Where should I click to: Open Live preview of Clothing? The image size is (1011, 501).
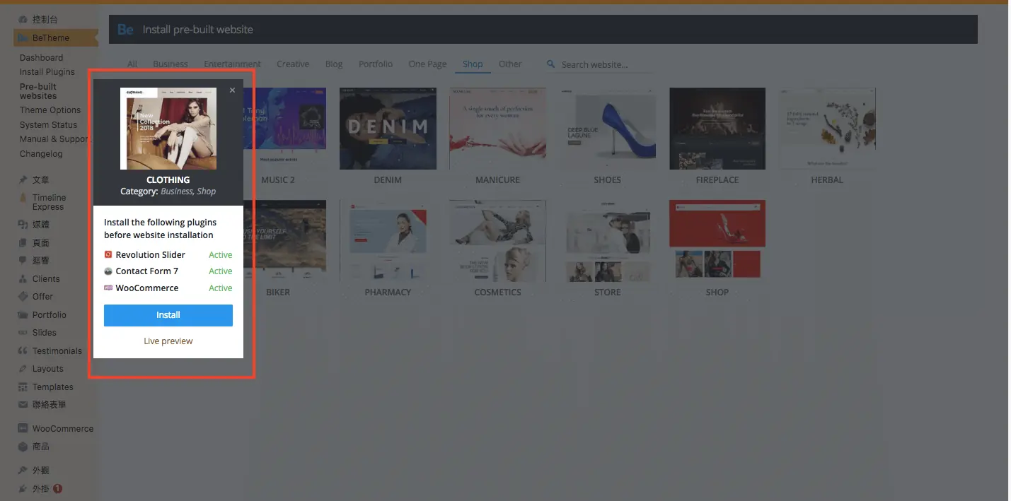point(168,341)
